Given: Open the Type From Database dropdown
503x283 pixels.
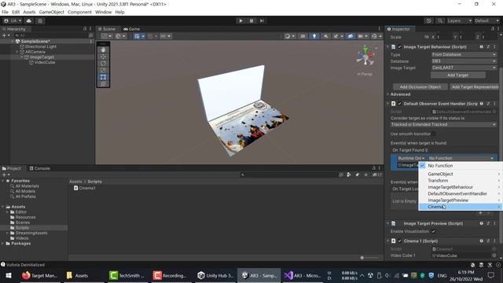Looking at the screenshot, I should coord(464,54).
